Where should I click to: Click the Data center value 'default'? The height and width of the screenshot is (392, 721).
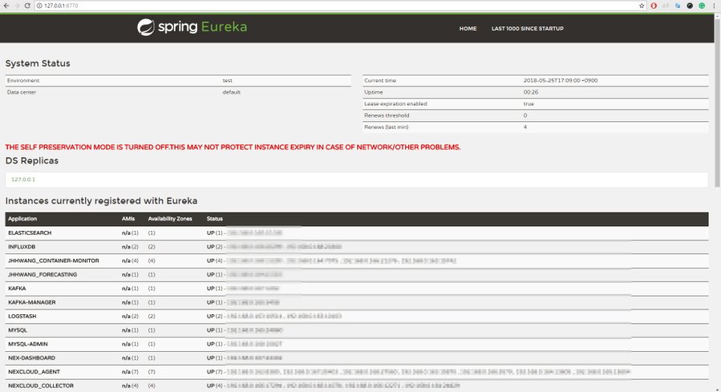[231, 92]
